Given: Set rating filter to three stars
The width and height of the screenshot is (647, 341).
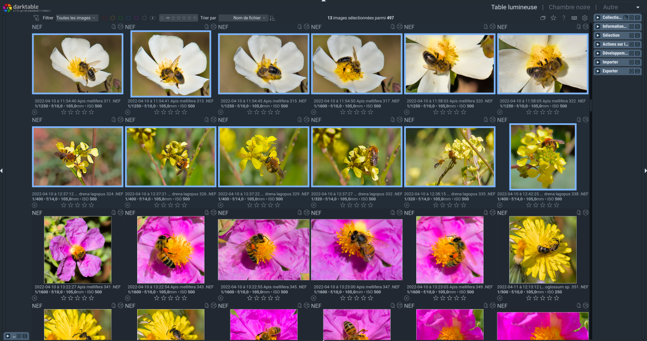Looking at the screenshot, I should [x=183, y=18].
